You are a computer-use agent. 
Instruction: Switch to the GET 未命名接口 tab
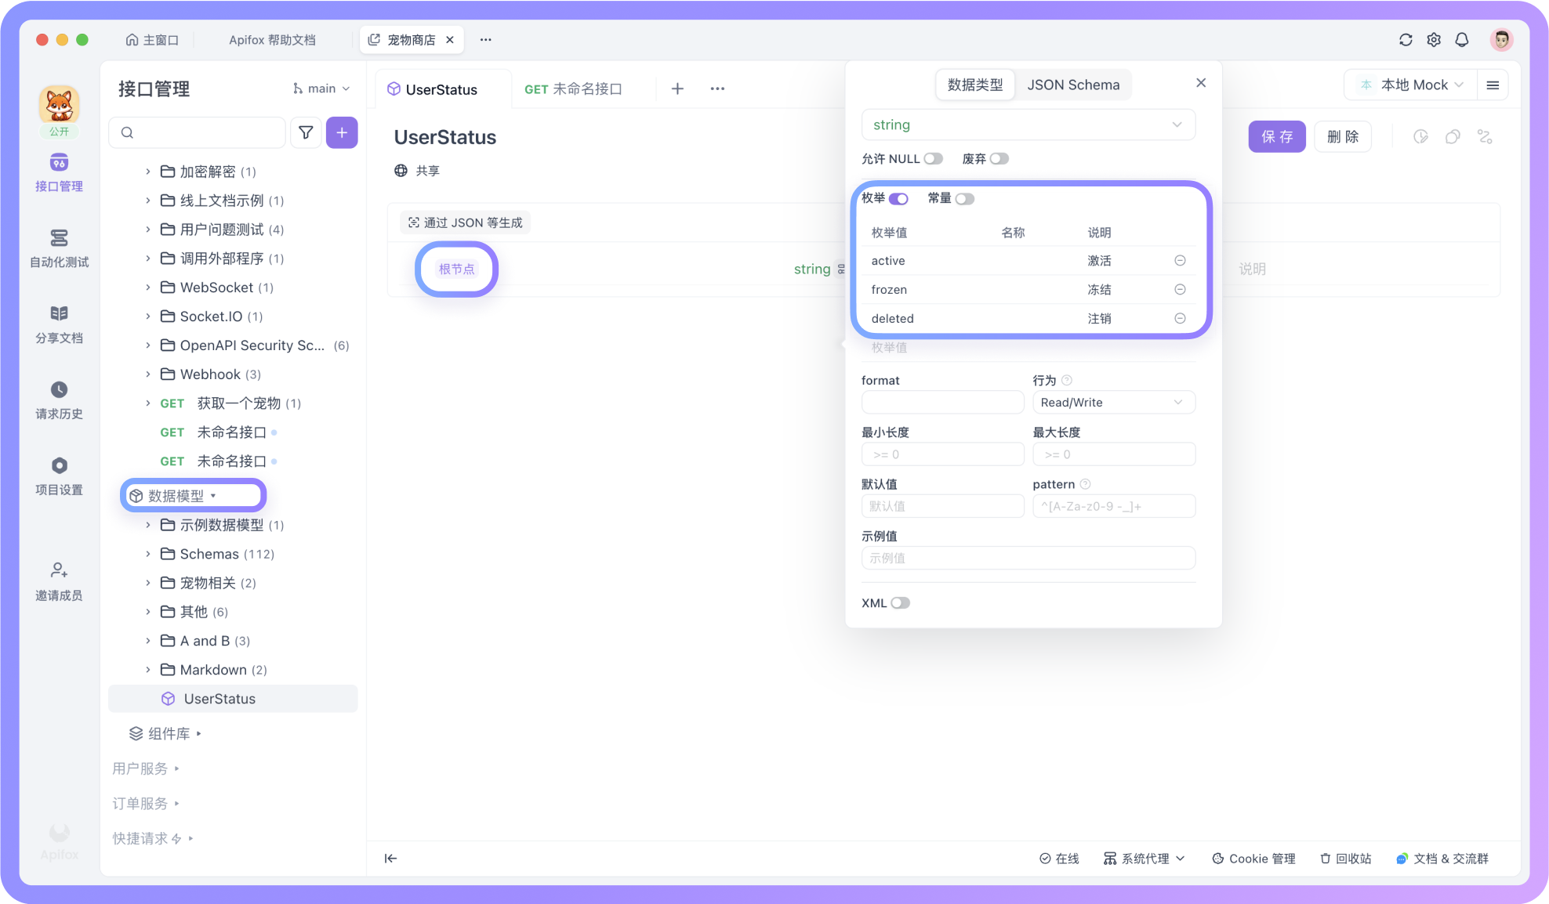pyautogui.click(x=573, y=89)
